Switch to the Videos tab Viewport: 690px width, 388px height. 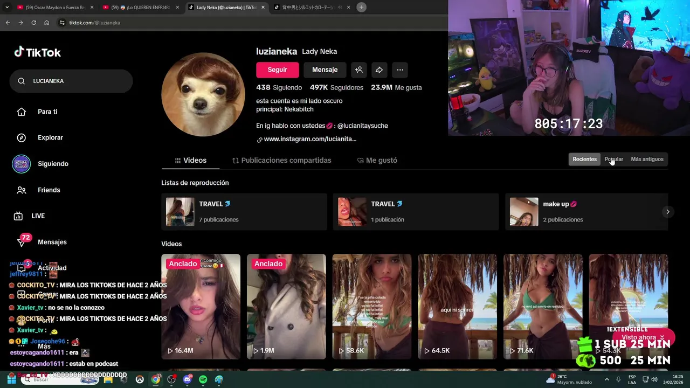[190, 160]
